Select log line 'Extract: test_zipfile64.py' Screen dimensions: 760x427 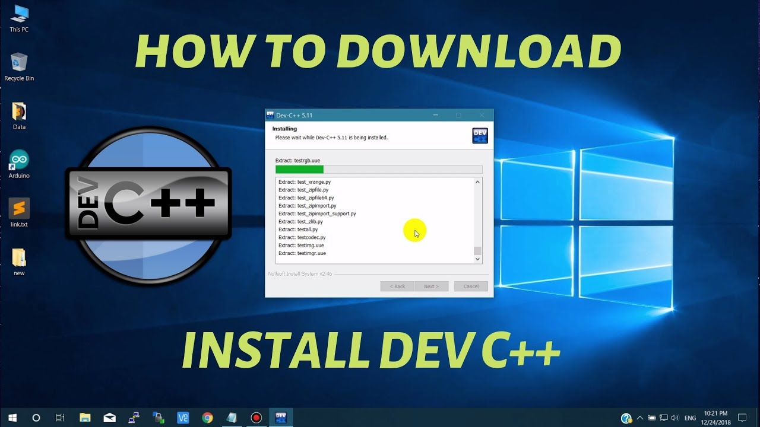[x=306, y=197]
